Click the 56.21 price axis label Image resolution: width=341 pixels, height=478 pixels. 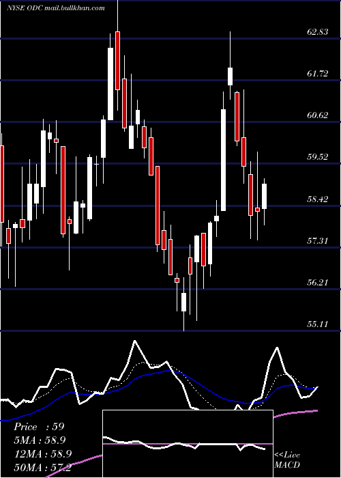click(x=318, y=283)
